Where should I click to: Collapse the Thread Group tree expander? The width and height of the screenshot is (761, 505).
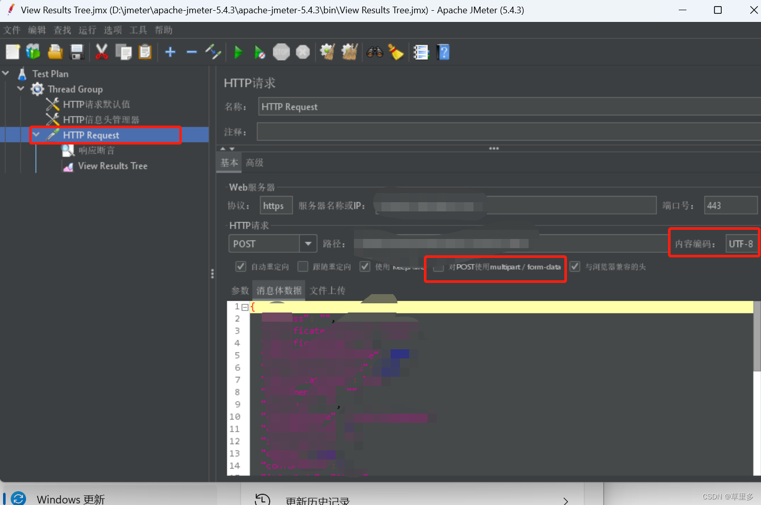(21, 88)
